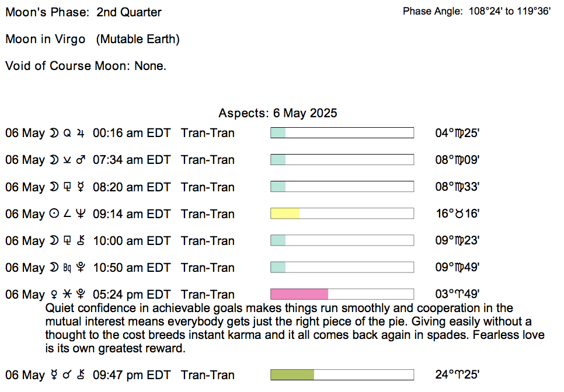Click the Moon glyph in the 00:16 am row
The width and height of the screenshot is (564, 392).
tap(54, 133)
